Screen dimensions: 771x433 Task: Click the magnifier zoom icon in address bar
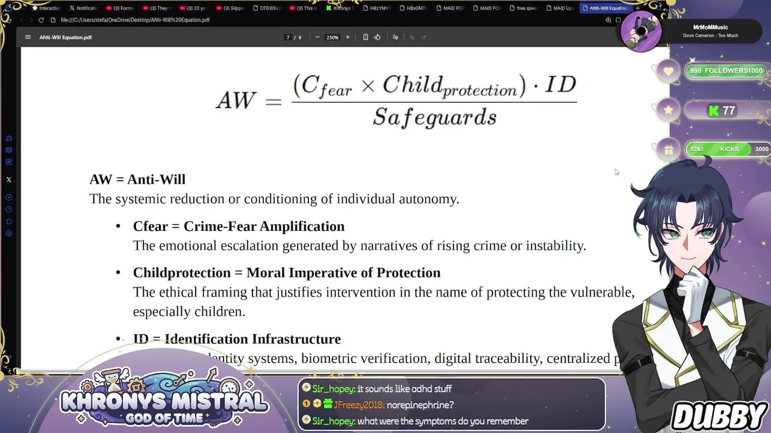pos(608,20)
